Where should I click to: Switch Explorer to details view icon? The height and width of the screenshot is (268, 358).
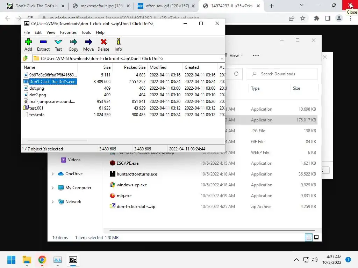click(x=309, y=237)
